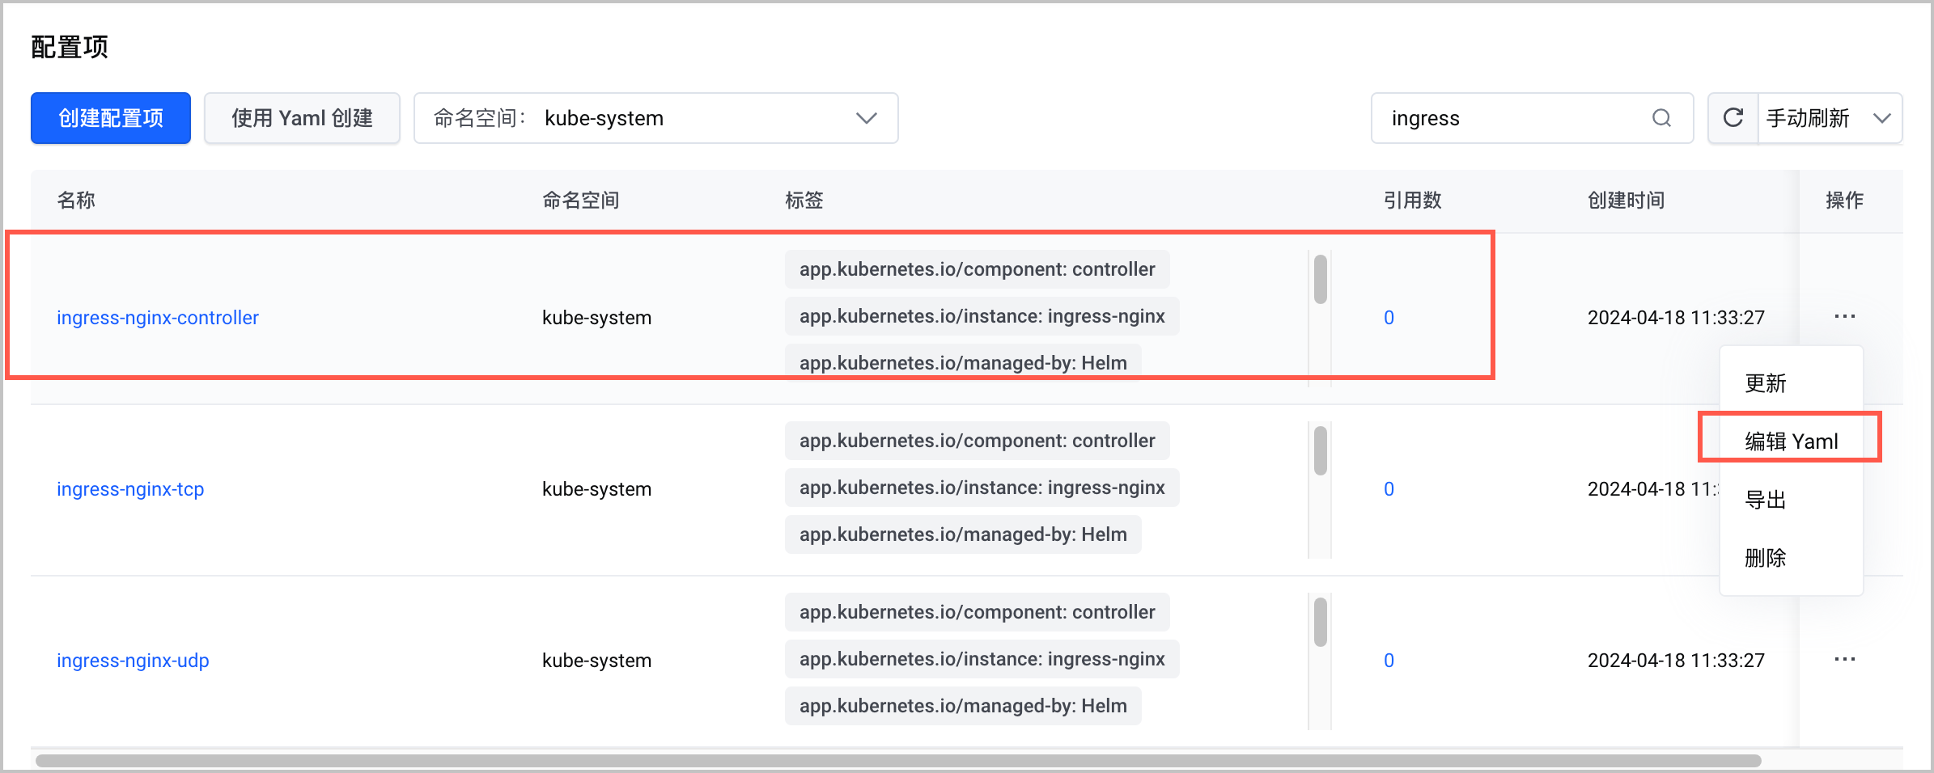Click the 创建配置项 button
This screenshot has height=773, width=1934.
click(111, 118)
